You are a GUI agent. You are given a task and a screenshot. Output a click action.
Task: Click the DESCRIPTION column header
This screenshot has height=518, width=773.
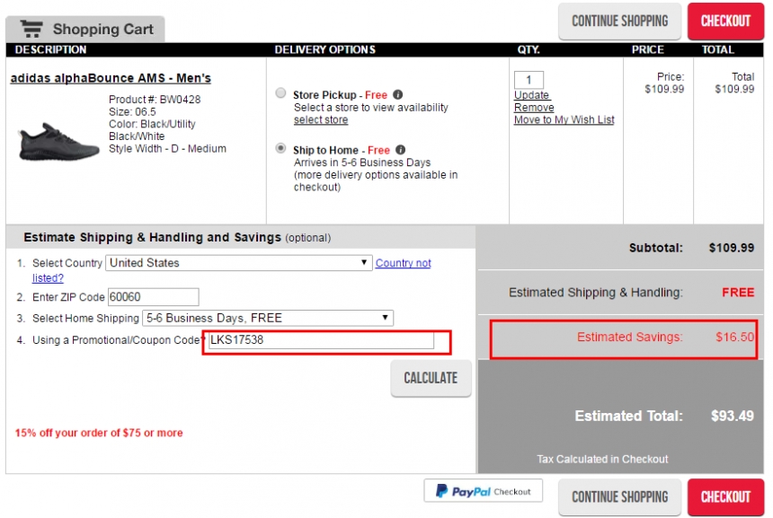(x=50, y=49)
